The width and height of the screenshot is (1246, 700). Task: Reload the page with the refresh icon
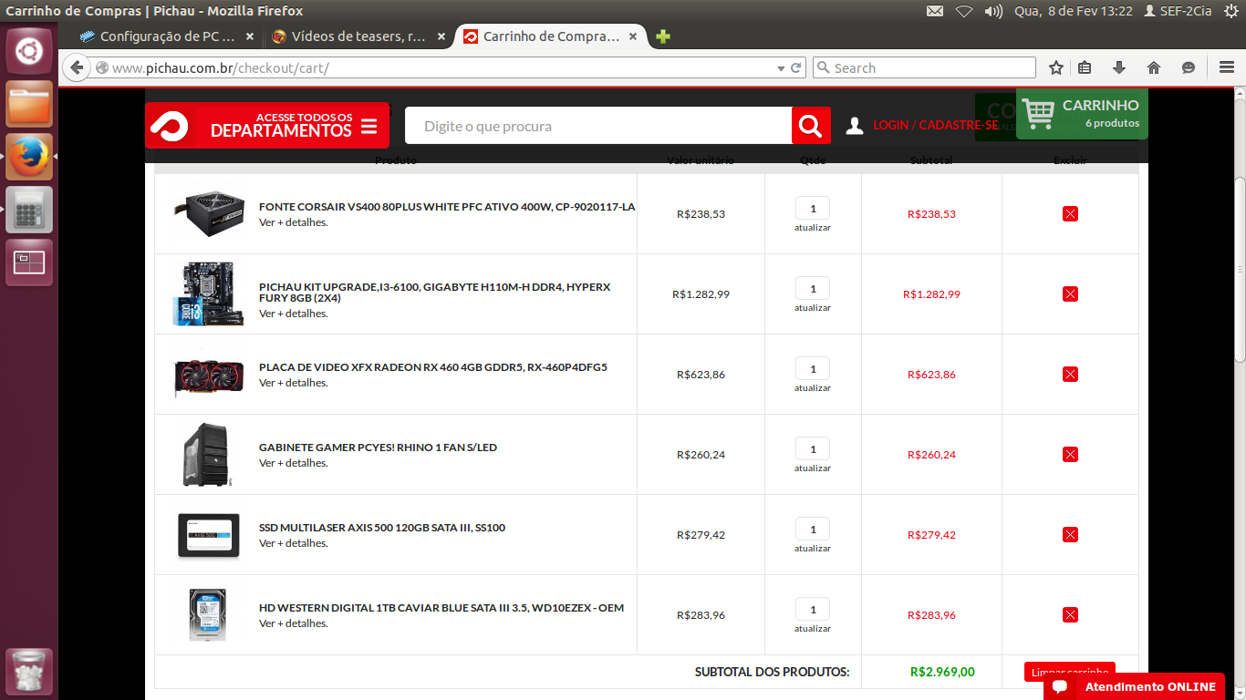(x=796, y=67)
